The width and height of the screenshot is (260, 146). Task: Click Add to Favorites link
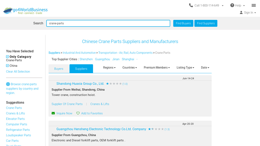[92, 113]
